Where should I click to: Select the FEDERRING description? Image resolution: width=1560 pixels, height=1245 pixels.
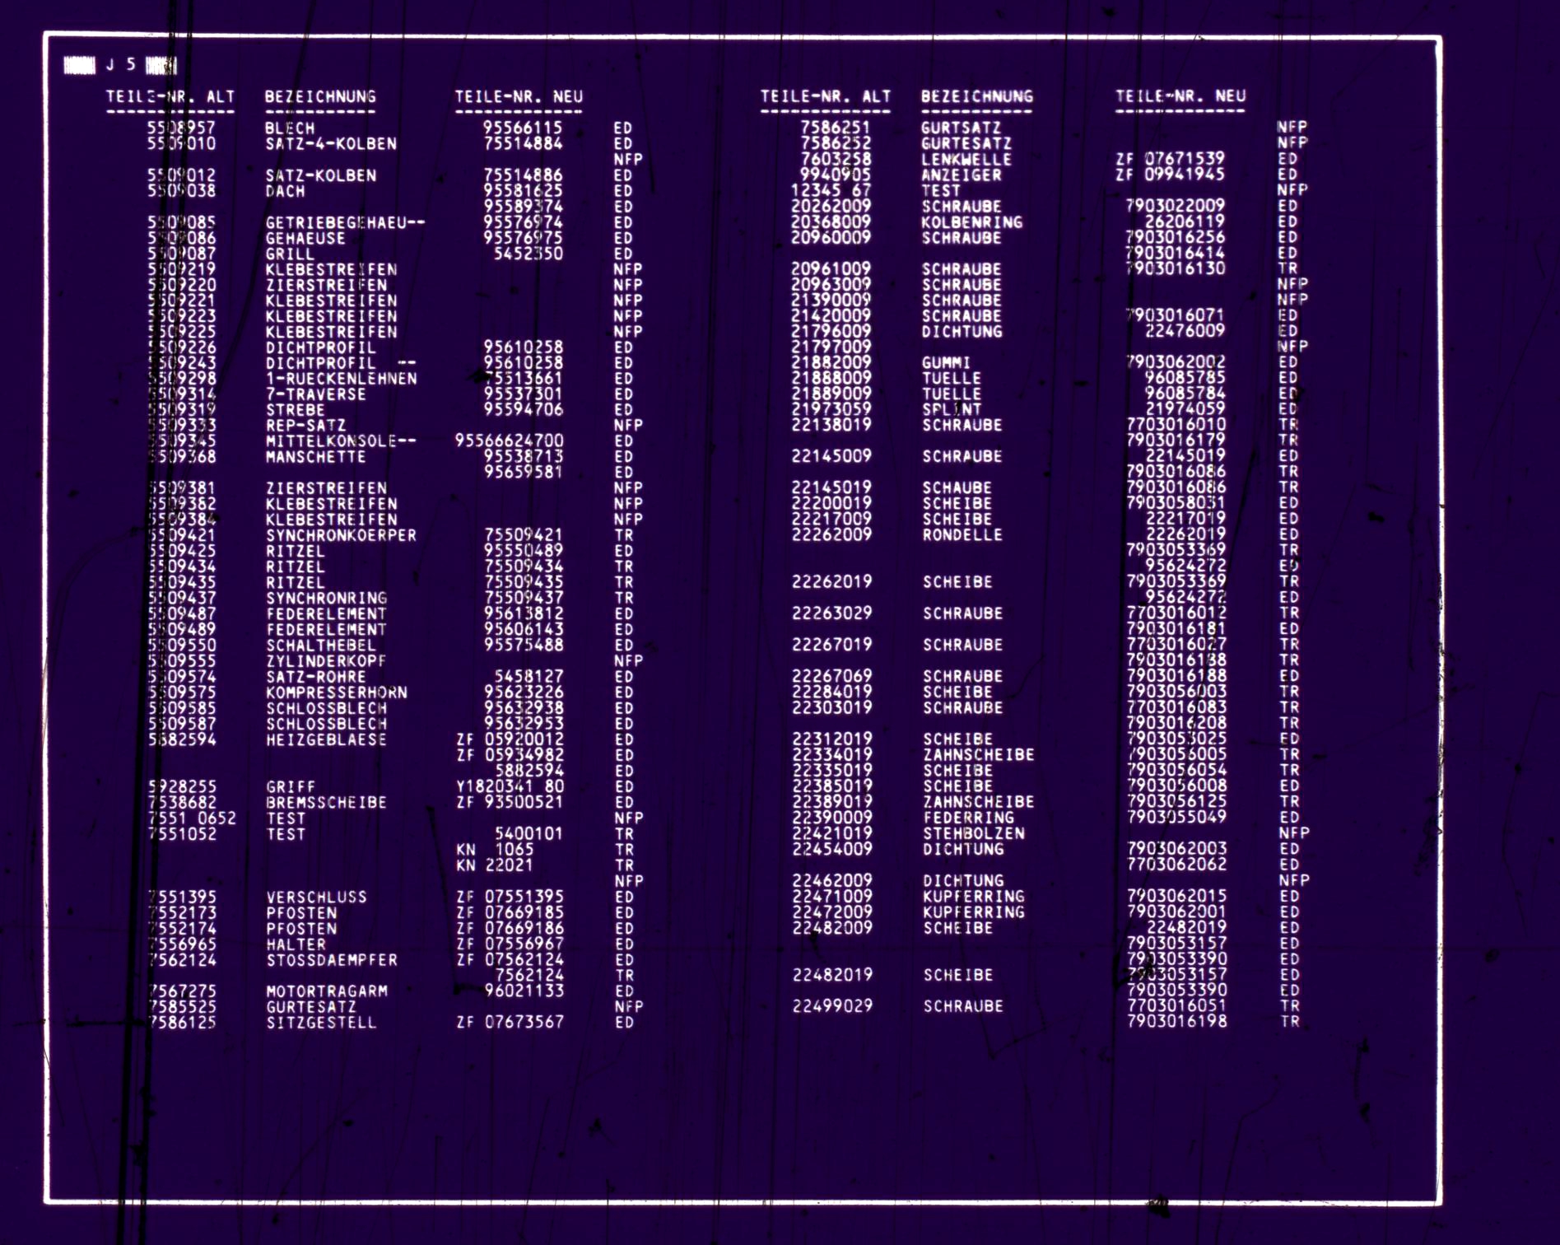tap(969, 818)
